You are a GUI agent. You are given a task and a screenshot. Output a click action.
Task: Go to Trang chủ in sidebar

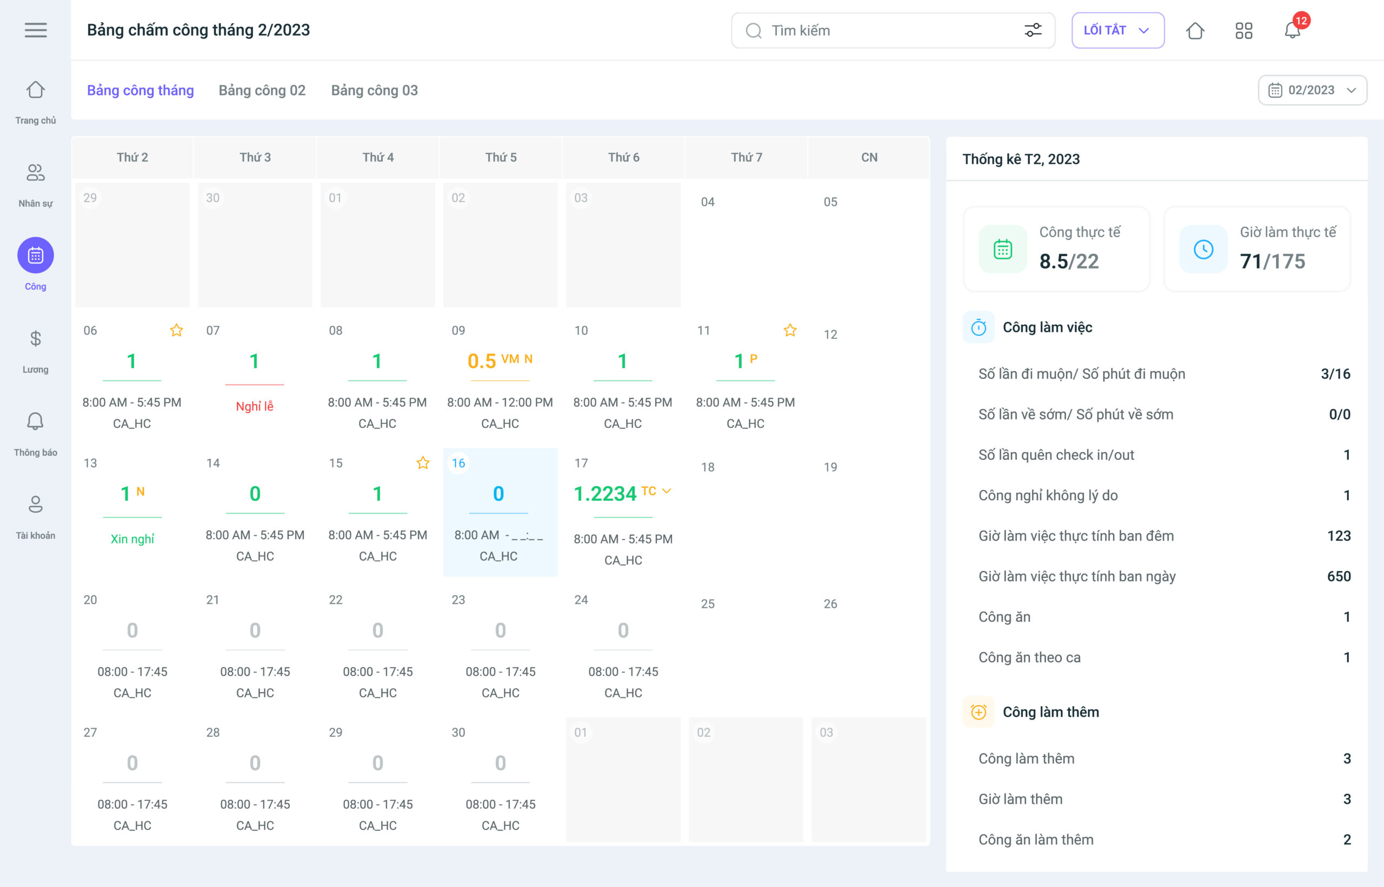coord(35,102)
